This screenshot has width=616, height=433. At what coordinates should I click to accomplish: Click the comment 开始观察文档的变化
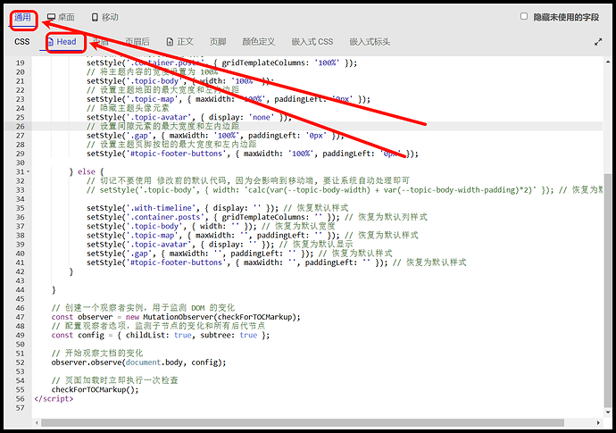point(97,354)
